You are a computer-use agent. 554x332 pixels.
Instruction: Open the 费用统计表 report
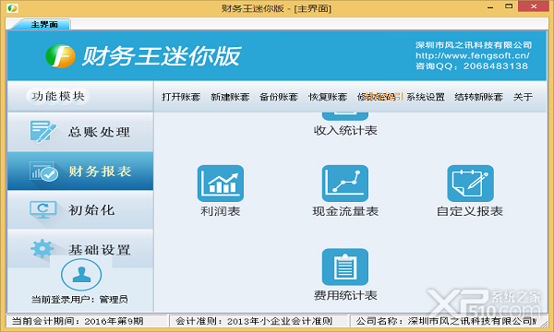point(345,275)
